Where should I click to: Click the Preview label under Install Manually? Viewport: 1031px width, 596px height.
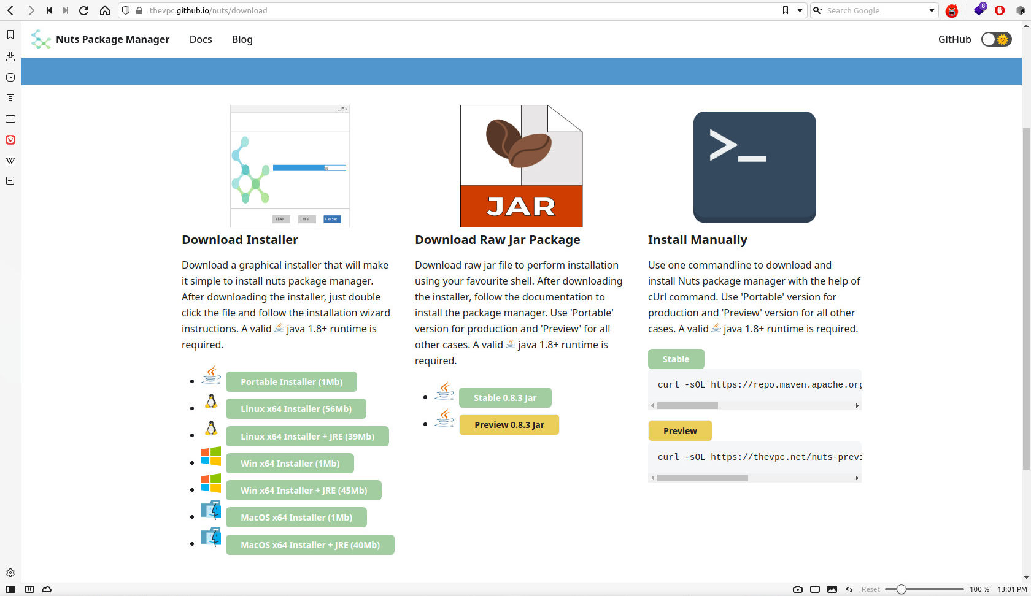click(680, 430)
